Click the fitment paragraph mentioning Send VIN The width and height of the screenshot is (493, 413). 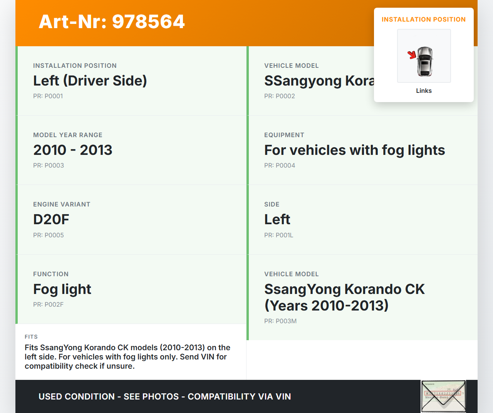coord(127,357)
